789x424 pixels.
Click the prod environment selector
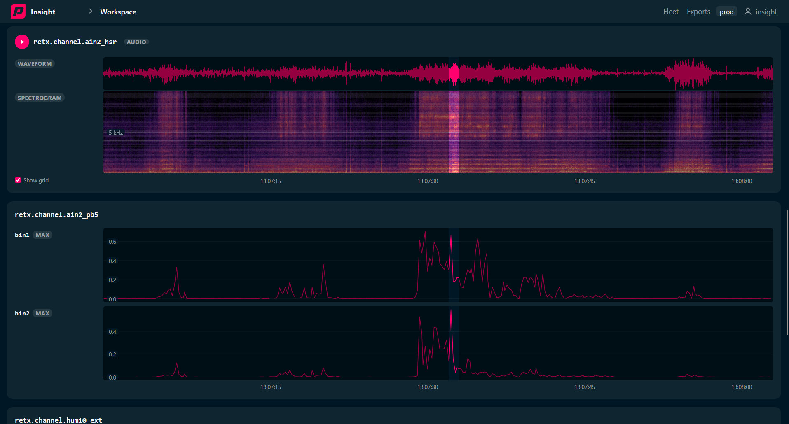(727, 12)
